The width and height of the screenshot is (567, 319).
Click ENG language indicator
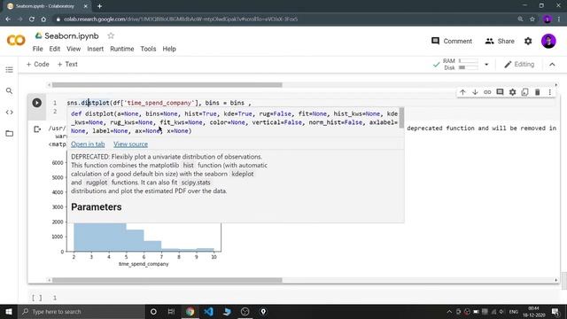(x=513, y=311)
